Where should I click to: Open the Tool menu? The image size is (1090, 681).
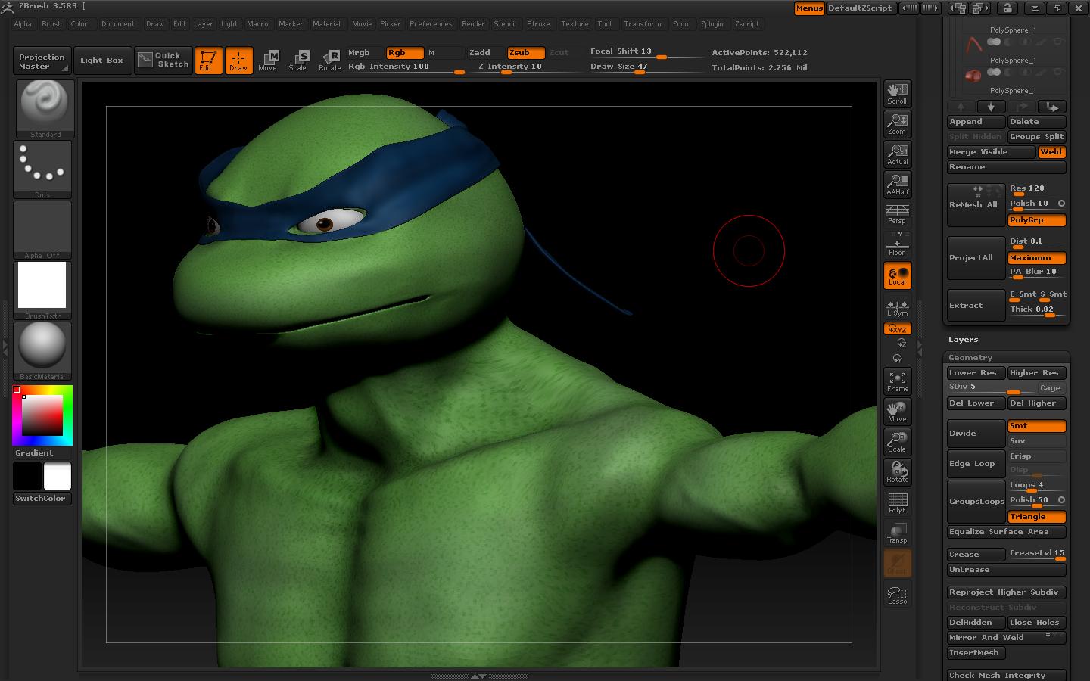[604, 24]
